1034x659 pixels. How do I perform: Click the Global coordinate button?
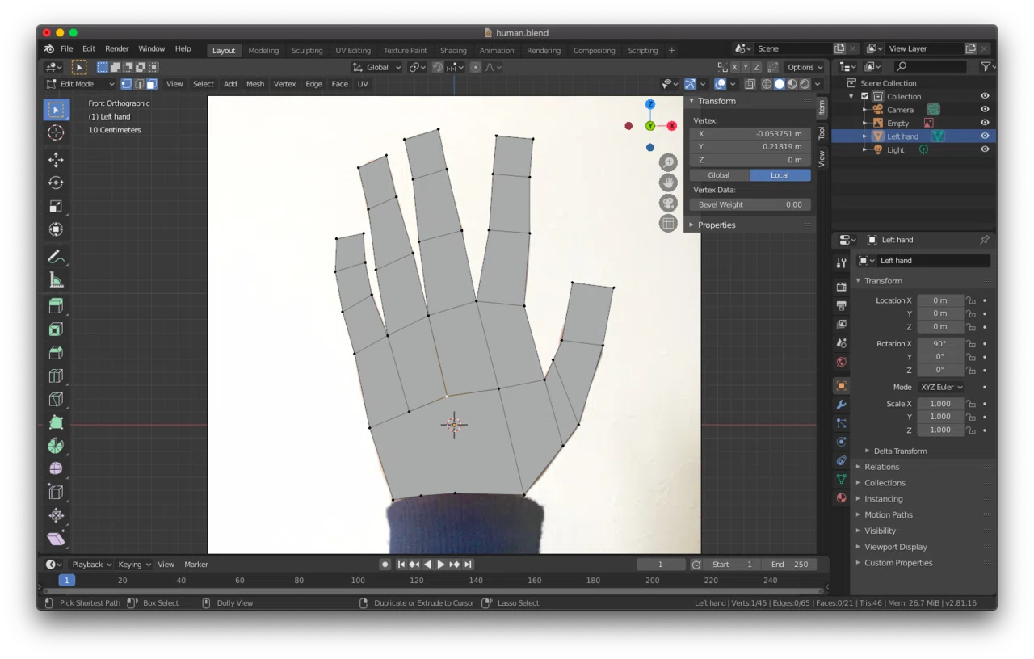719,175
